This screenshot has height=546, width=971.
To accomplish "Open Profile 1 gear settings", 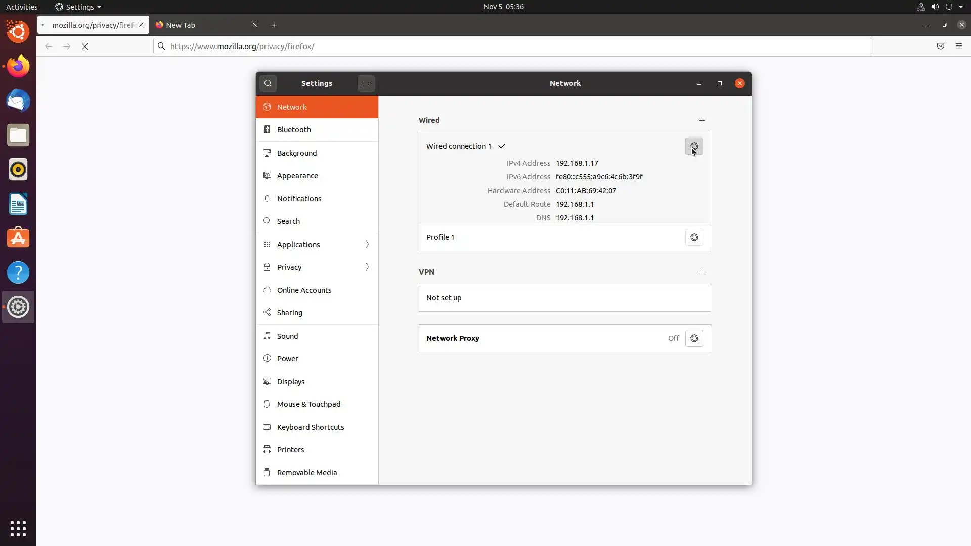I will (x=694, y=237).
